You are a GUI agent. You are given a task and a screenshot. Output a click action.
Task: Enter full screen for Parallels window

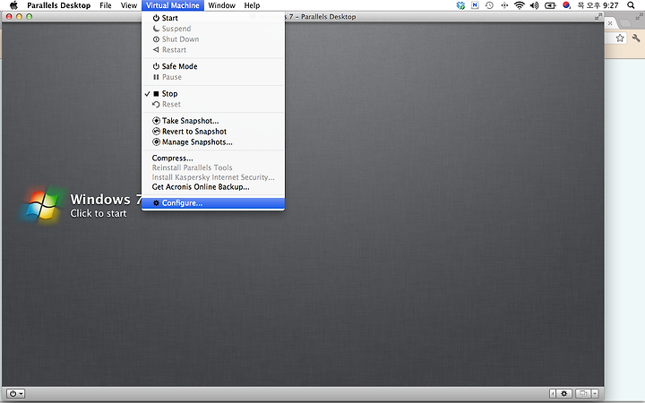pyautogui.click(x=598, y=16)
